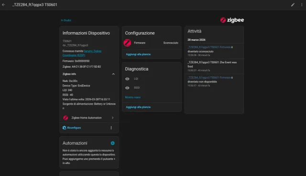Click the Zigbee MAC address line

tap(82, 67)
